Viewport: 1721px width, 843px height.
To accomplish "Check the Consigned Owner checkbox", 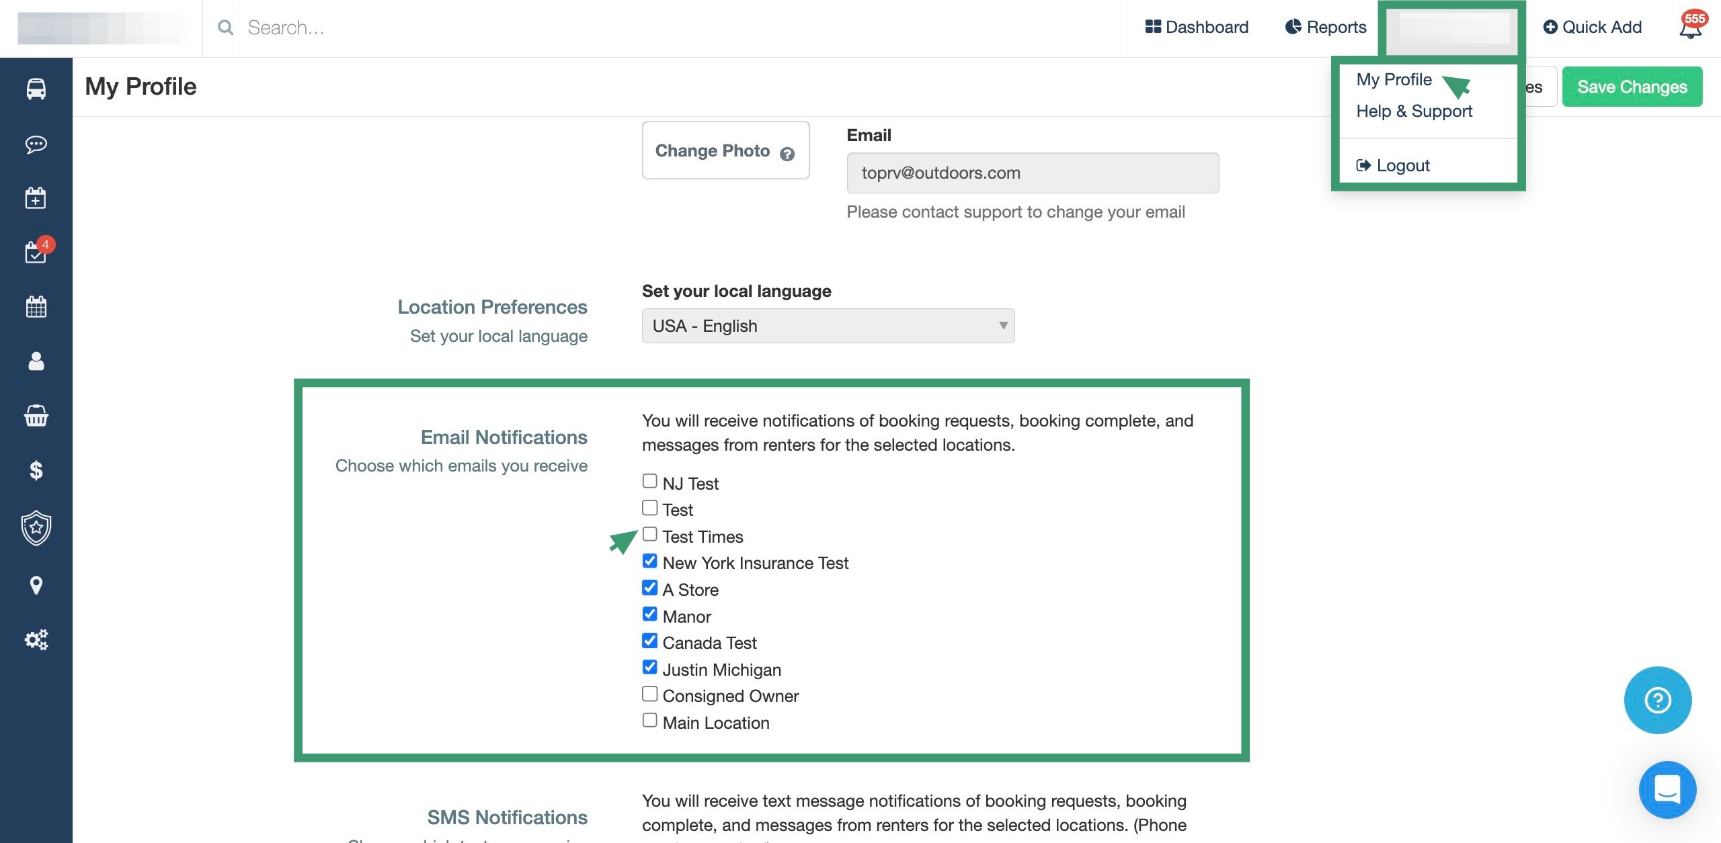I will coord(649,693).
